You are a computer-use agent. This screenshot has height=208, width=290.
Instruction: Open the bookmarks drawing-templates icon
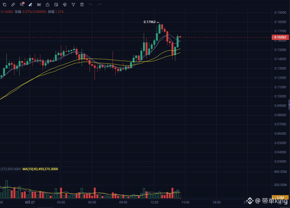pos(5,5)
